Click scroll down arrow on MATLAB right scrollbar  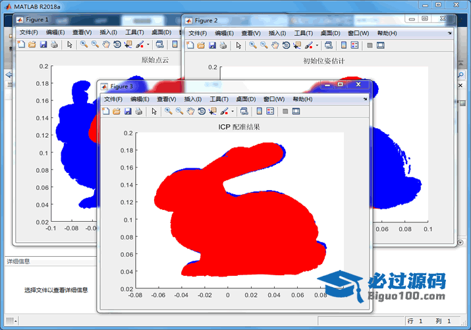[x=460, y=242]
